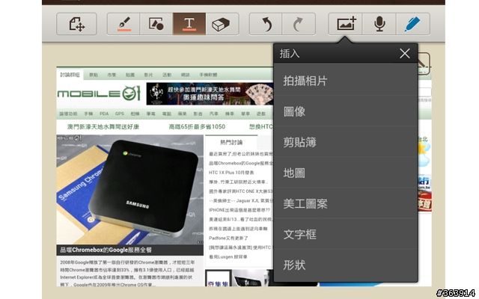
Task: Choose 美工圖案 from insert menu
Action: click(x=346, y=203)
